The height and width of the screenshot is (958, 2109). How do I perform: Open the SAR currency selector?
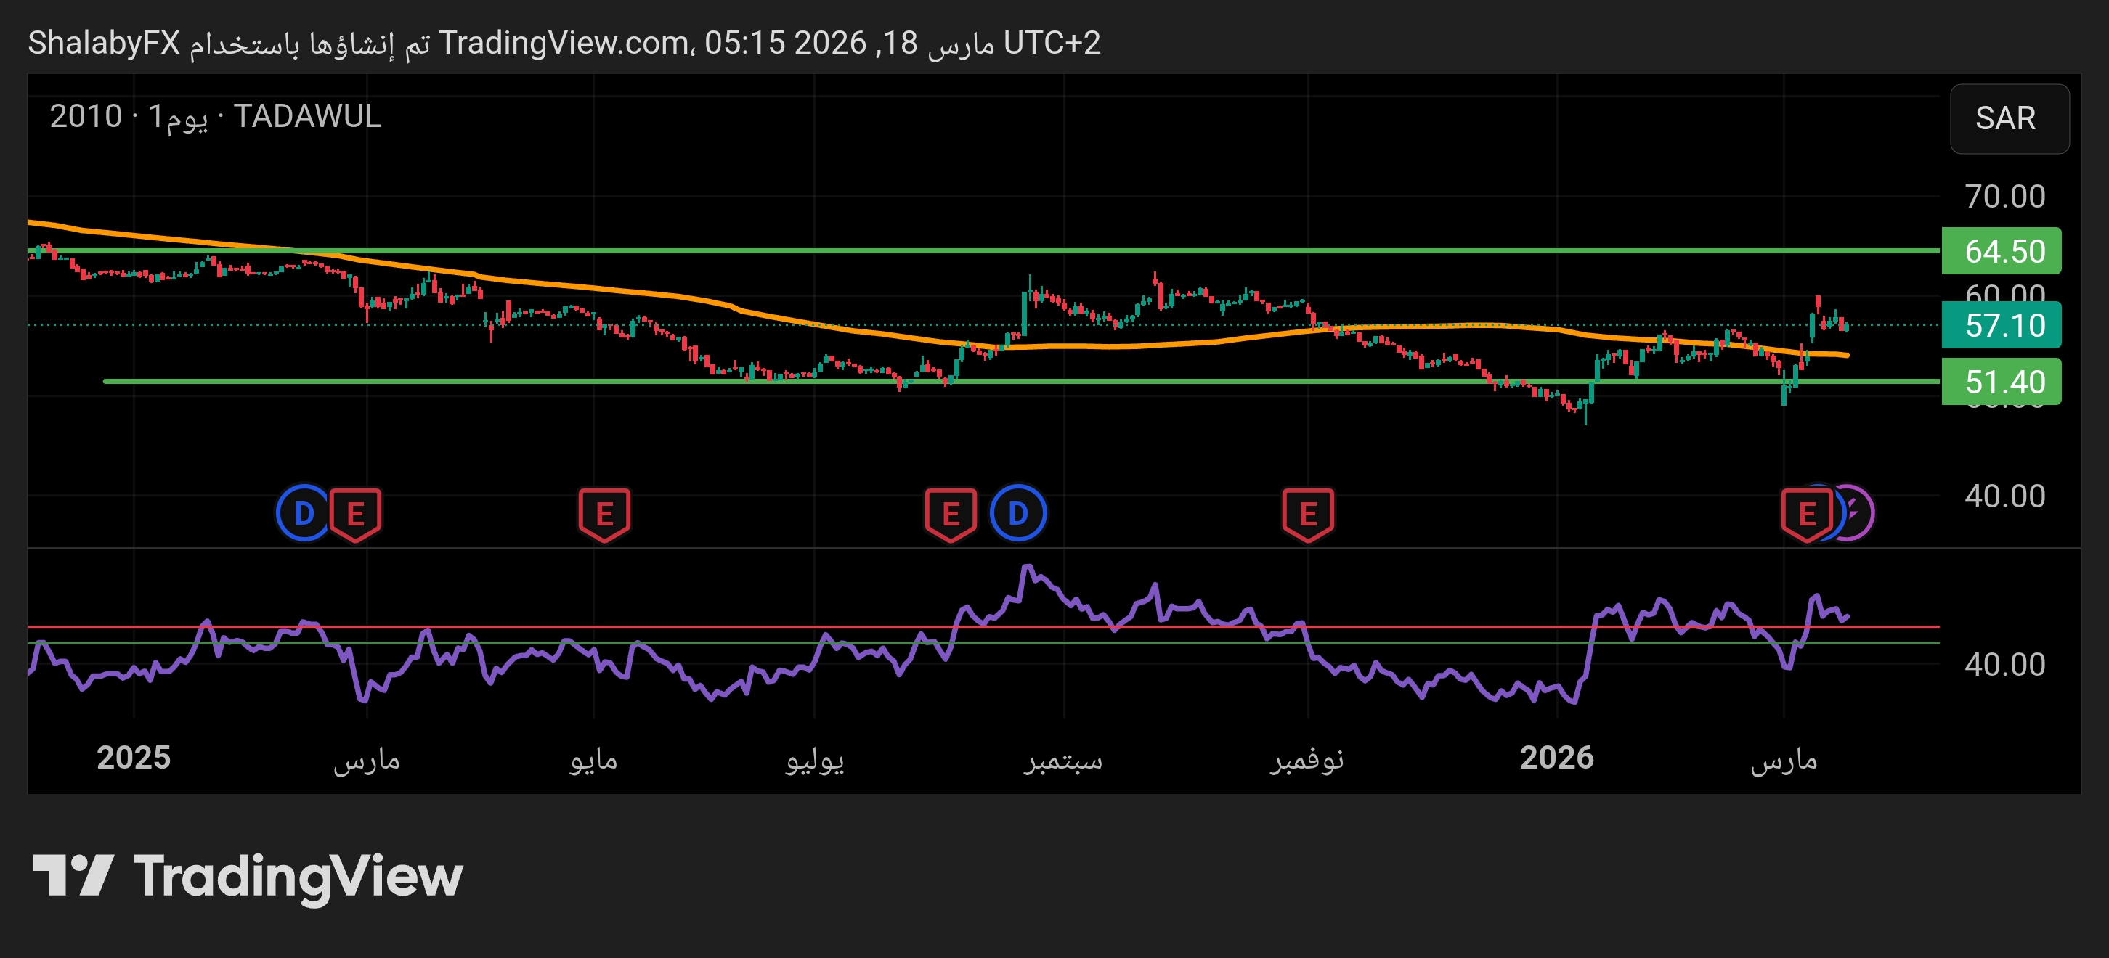pyautogui.click(x=2008, y=118)
